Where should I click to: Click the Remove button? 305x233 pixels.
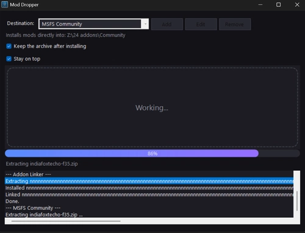tap(235, 24)
